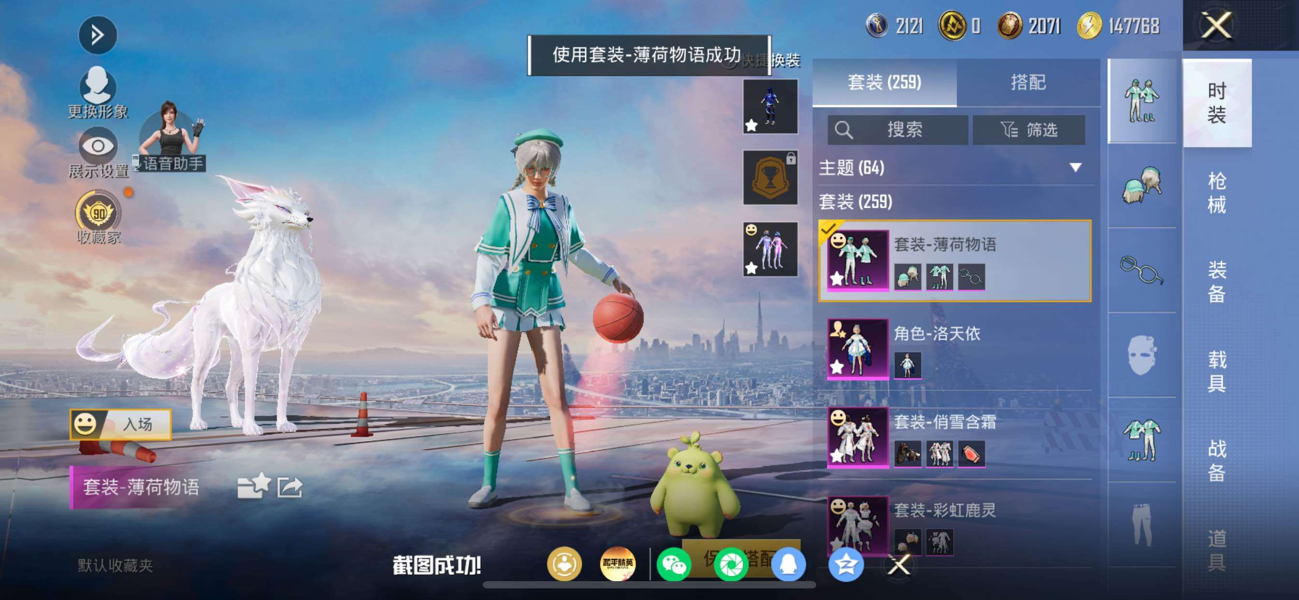The image size is (1299, 600).
Task: Select the pink-blue pair outfit quick slot
Action: (x=770, y=249)
